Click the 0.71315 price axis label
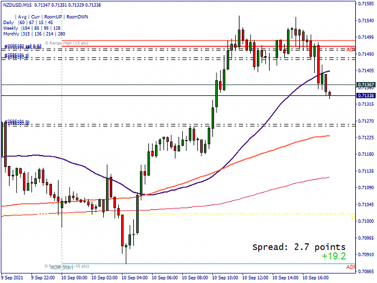Screen dimensions: 377x283 (x=366, y=104)
